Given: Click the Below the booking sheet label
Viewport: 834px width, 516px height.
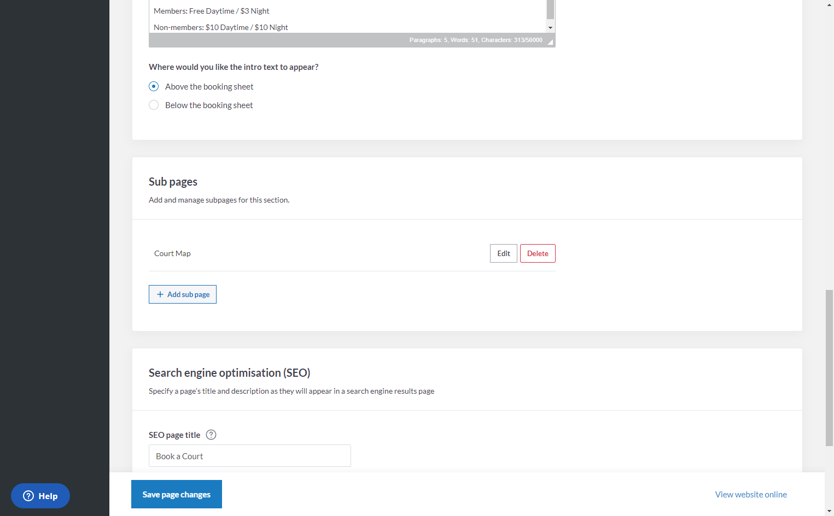Looking at the screenshot, I should [x=209, y=105].
